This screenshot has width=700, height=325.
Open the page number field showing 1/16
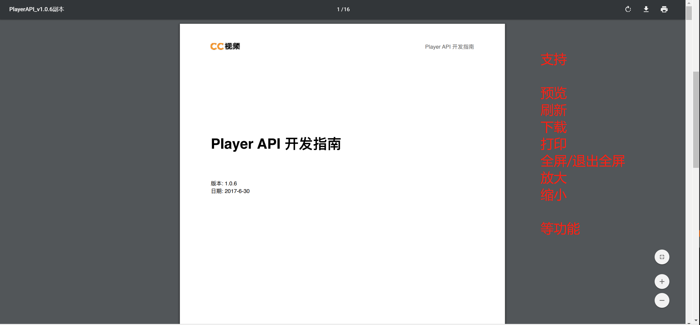343,9
